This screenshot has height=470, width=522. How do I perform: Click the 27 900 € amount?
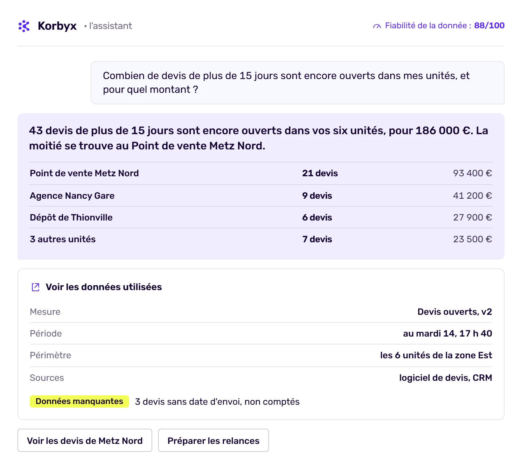point(472,218)
